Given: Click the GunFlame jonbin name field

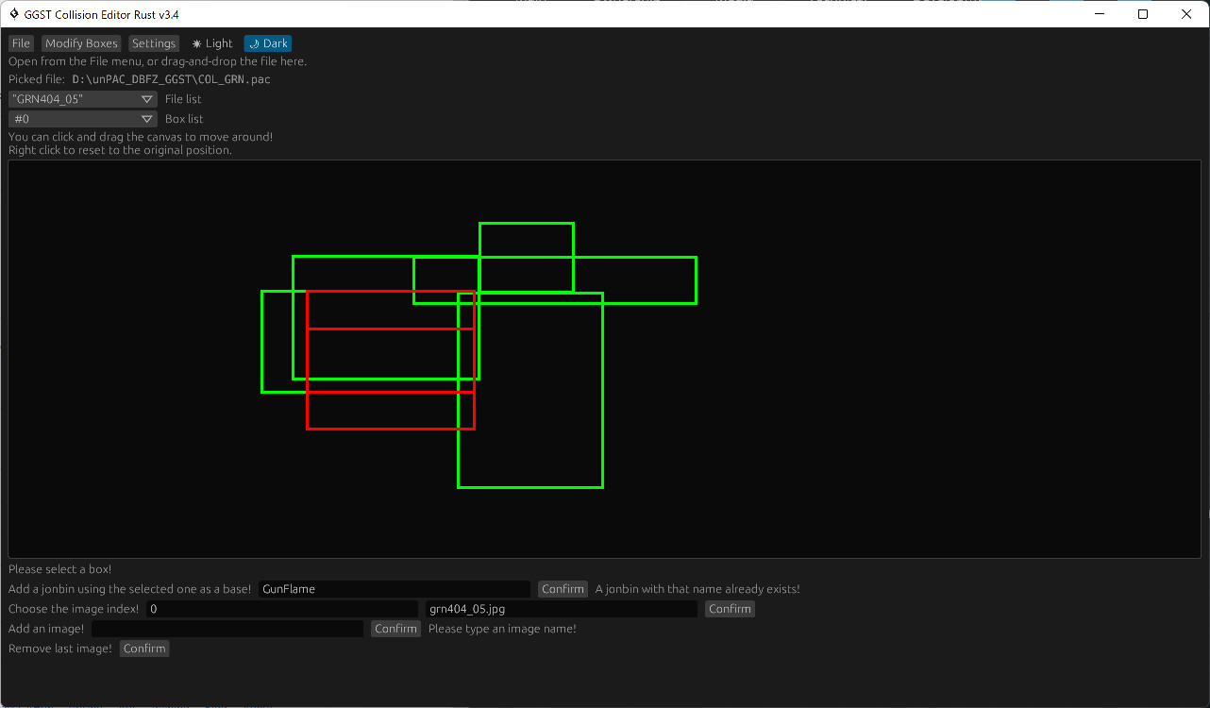Looking at the screenshot, I should pos(394,588).
